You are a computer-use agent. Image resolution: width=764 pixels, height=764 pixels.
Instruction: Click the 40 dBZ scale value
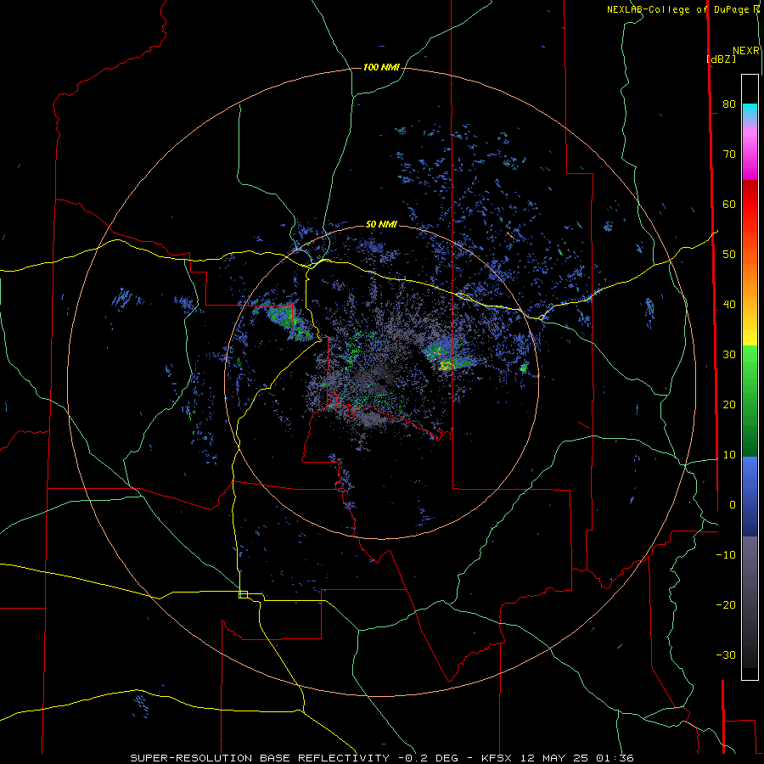[729, 305]
